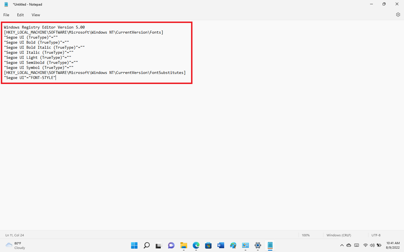Open taskbar Search
Viewport: 404px width, 252px height.
pyautogui.click(x=146, y=246)
